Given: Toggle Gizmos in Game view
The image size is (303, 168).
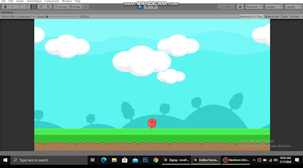Looking at the screenshot, I should click(294, 16).
